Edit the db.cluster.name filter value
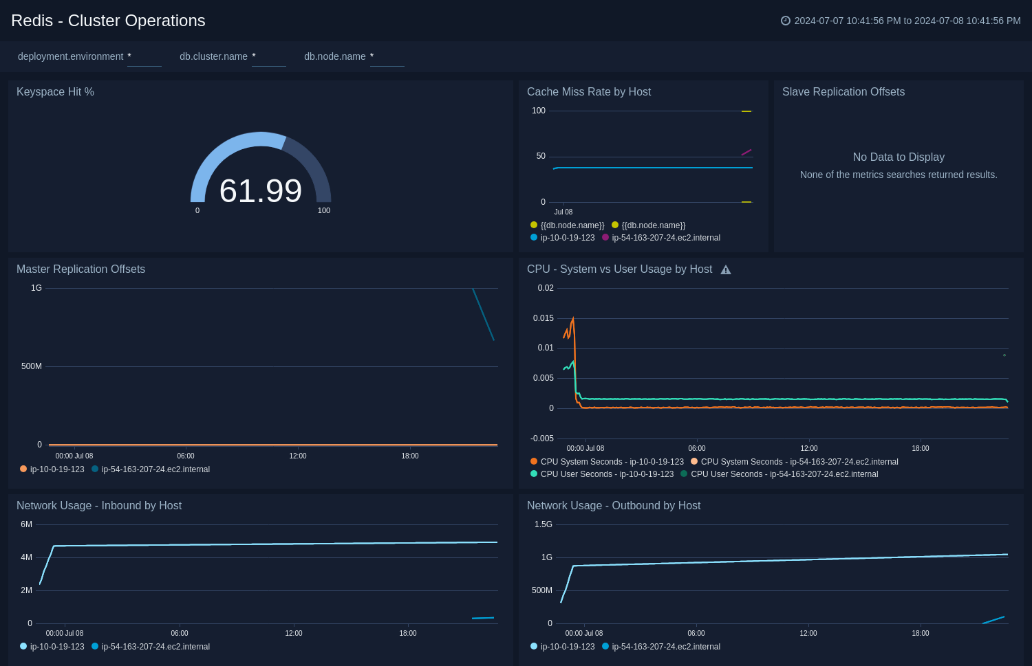The height and width of the screenshot is (666, 1032). coord(268,57)
